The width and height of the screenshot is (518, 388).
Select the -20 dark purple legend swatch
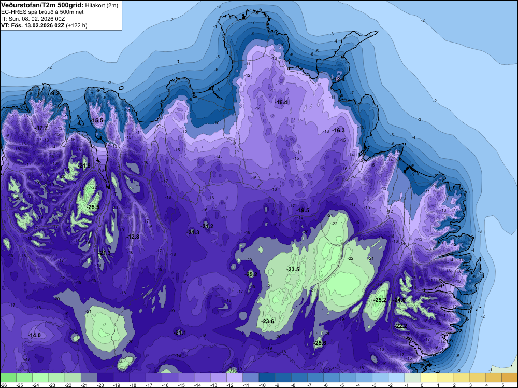click(105, 378)
